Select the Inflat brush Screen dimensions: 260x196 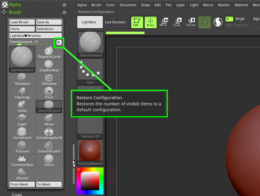point(22,107)
